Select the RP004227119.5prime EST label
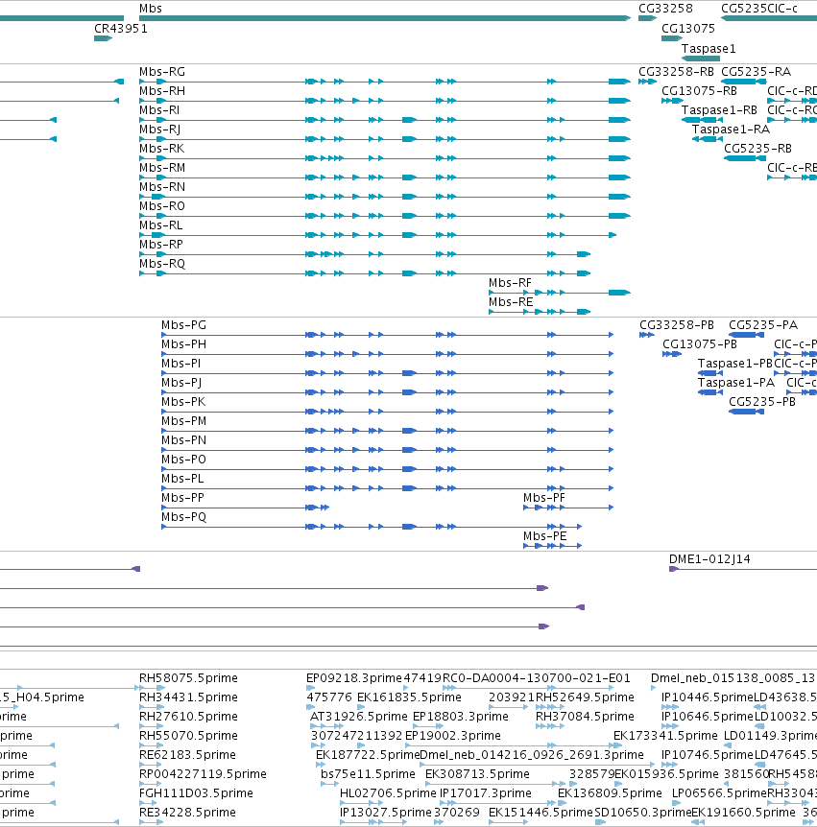 [203, 773]
